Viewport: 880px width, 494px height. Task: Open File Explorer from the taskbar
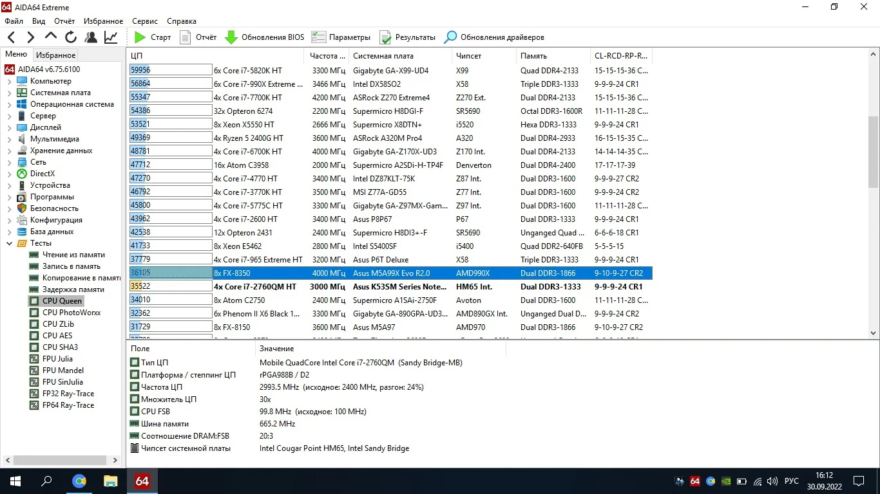[x=111, y=480]
